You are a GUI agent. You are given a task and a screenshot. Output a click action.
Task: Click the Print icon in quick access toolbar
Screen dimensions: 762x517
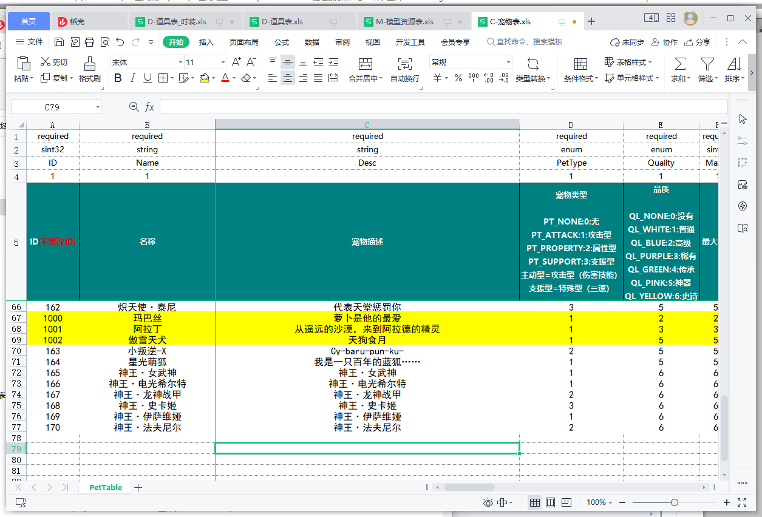[90, 42]
